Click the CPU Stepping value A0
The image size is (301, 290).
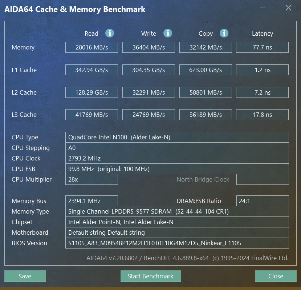click(177, 148)
